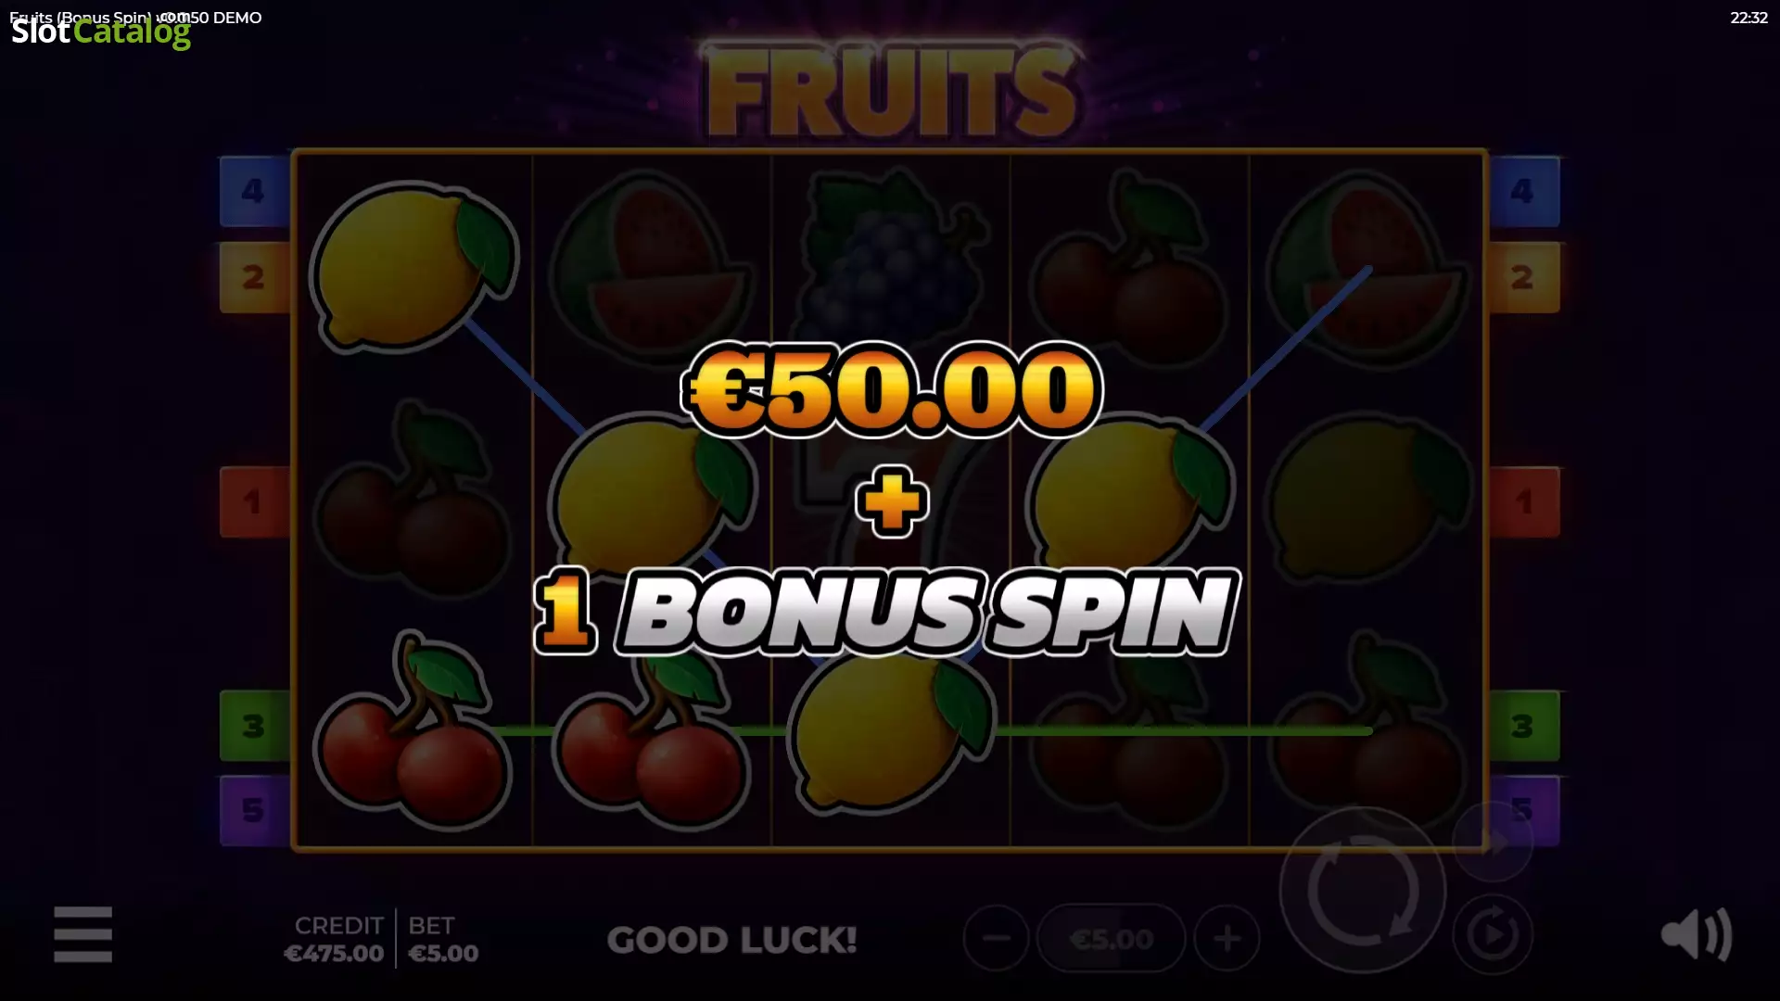Screen dimensions: 1780x1001
Task: Click the large spin button
Action: tap(1362, 891)
